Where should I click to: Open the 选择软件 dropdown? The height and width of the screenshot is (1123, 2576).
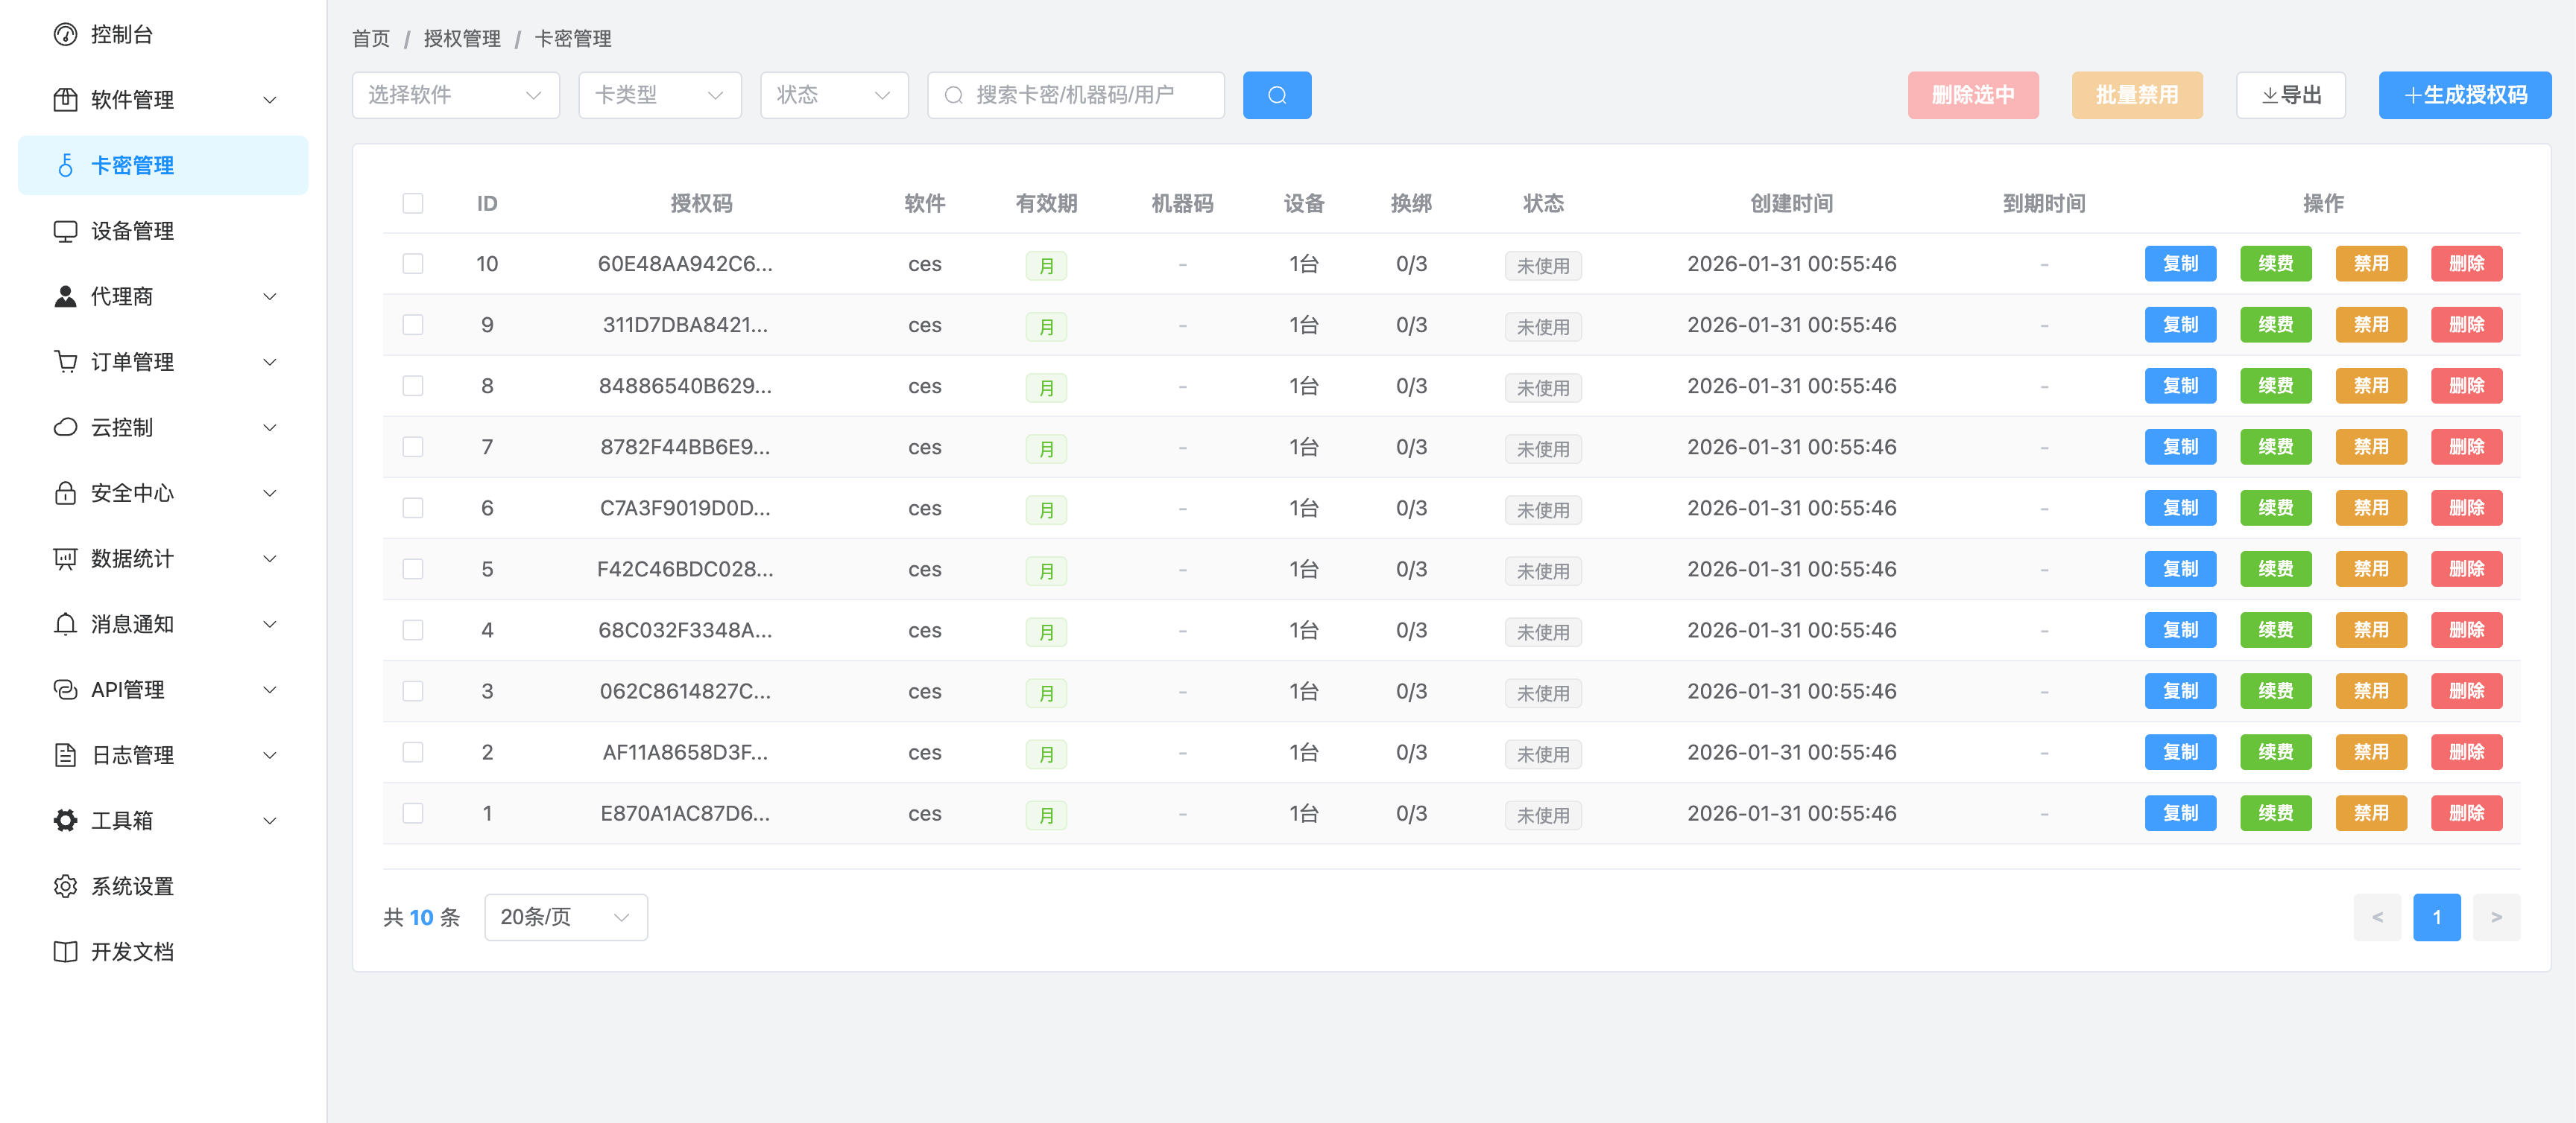[x=455, y=95]
